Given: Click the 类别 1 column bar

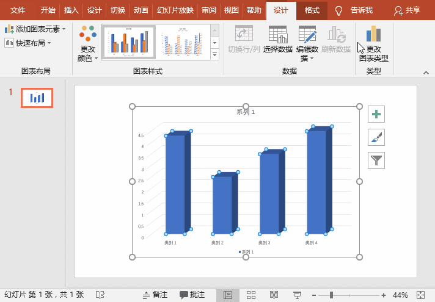Looking at the screenshot, I should click(178, 183).
